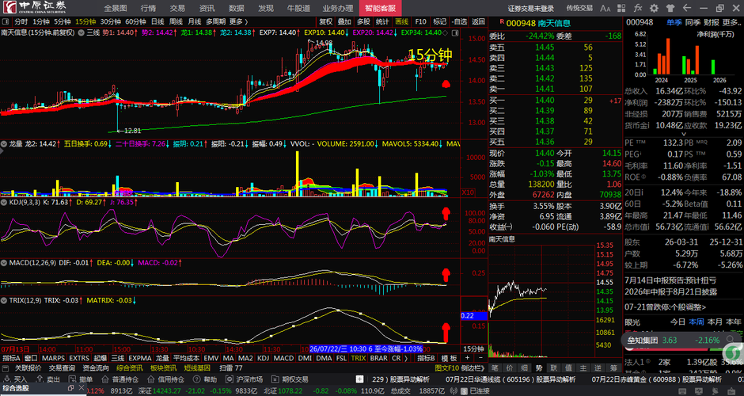
Task: Toggle the X10 volume scale box
Action: coord(467,192)
